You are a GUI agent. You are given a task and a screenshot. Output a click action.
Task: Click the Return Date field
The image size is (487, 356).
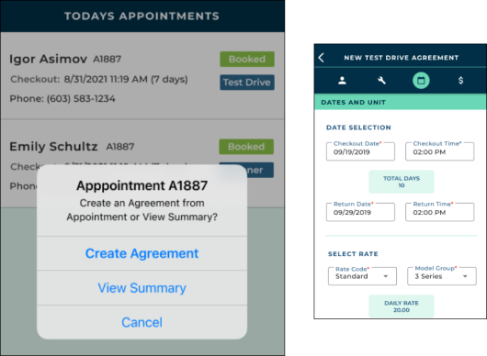(x=360, y=212)
